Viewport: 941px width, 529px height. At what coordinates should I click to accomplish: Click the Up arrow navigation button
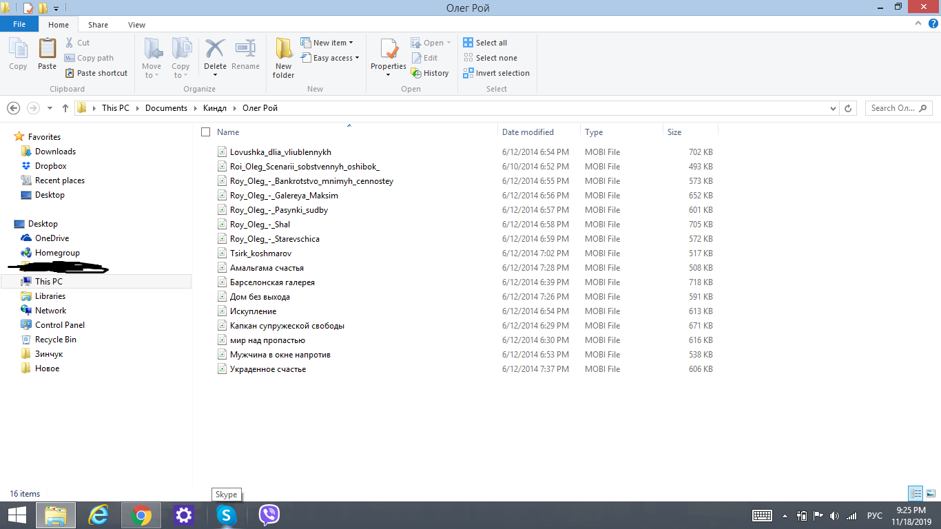click(x=65, y=108)
